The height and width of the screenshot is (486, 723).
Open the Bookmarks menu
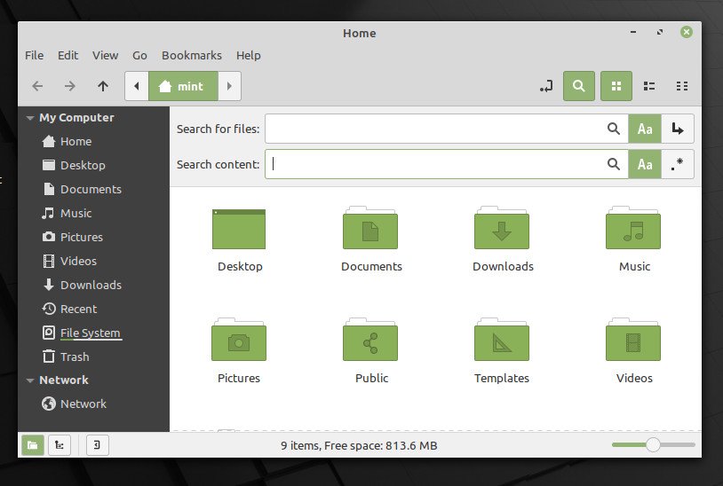pos(192,55)
